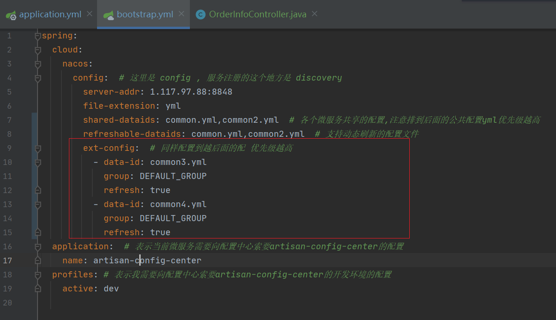Collapse the profiles: block fold marker
This screenshot has height=320, width=556.
coord(38,275)
